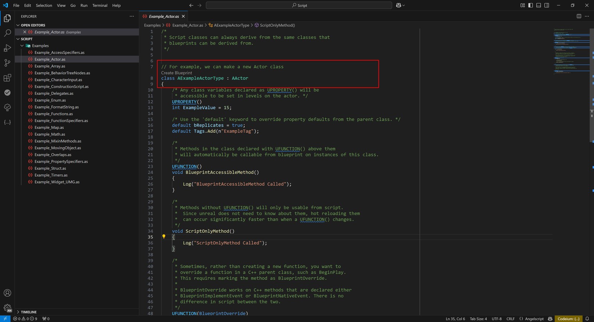Open notifications bell in status bar
This screenshot has width=594, height=322.
click(x=587, y=319)
